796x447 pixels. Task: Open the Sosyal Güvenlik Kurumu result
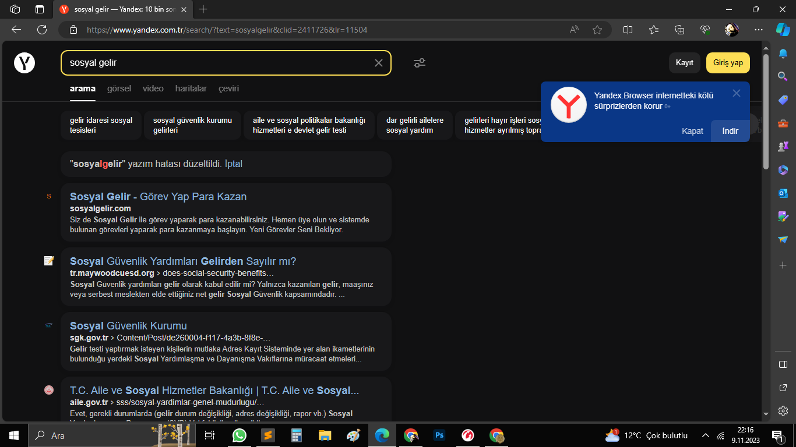coord(128,326)
